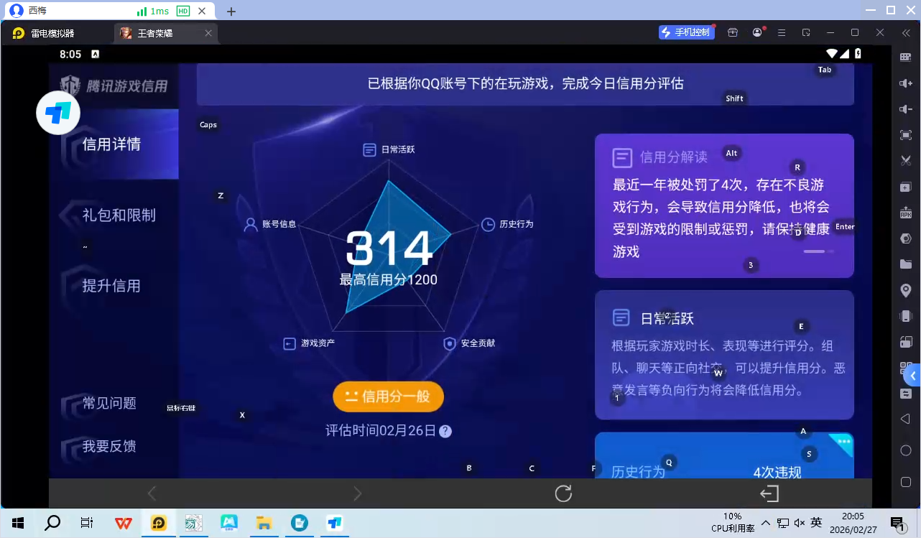Decrease emulator volume in right sidebar
921x538 pixels.
click(x=906, y=108)
